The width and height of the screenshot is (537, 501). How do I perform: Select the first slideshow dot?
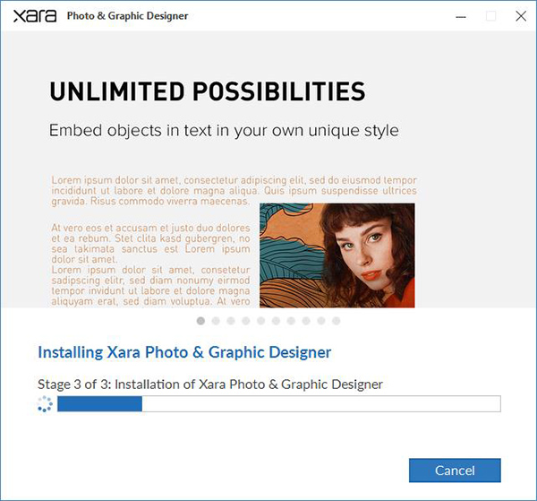point(200,321)
